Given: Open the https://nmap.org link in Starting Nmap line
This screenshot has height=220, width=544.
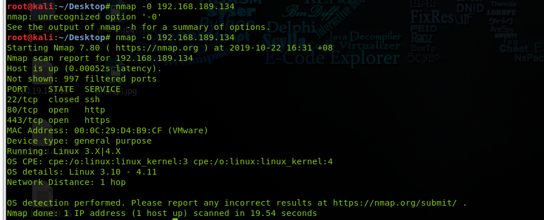Looking at the screenshot, I should pos(157,48).
